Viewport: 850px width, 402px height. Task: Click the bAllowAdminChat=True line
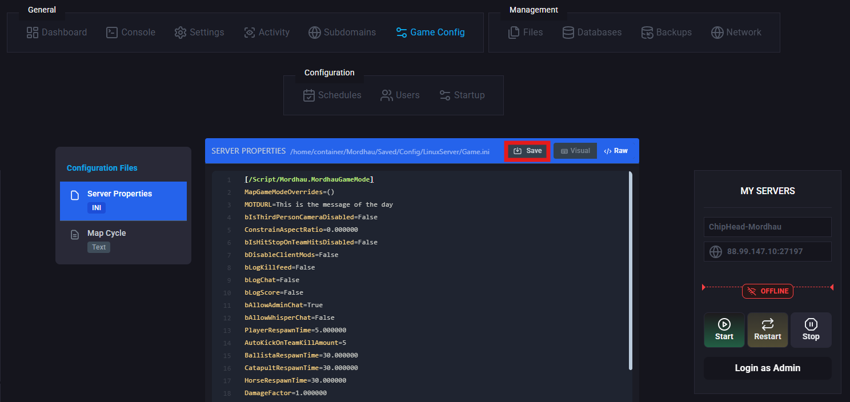284,305
